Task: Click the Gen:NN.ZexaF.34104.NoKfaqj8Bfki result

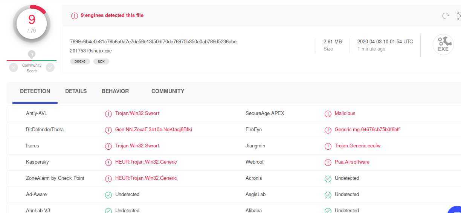Action: click(154, 129)
